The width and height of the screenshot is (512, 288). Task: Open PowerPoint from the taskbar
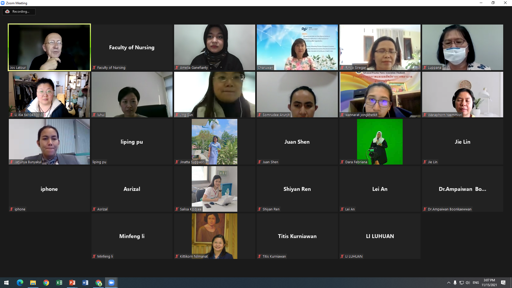(x=72, y=283)
